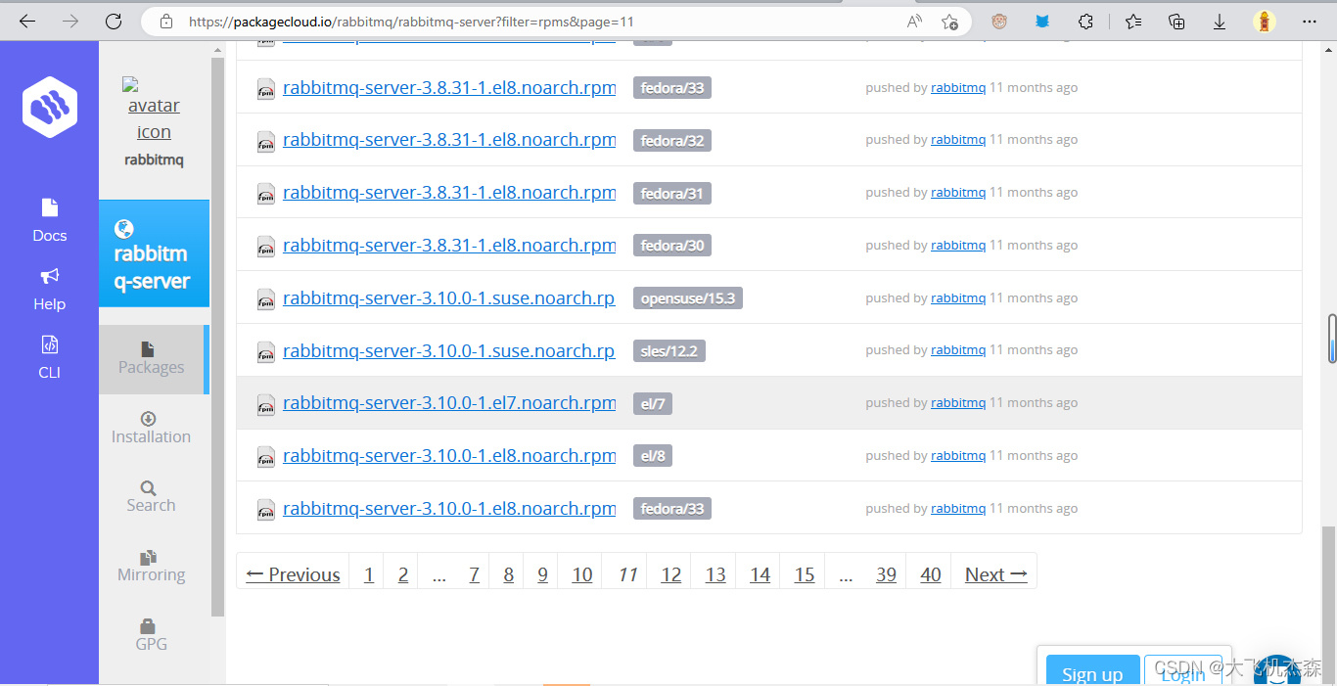Select the rabbitmq-server repository tile
This screenshot has width=1337, height=686.
pos(154,253)
